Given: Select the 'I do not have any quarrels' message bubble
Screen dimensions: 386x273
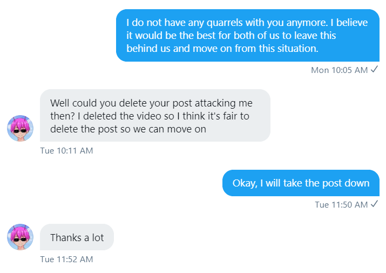Looking at the screenshot, I should pos(248,35).
